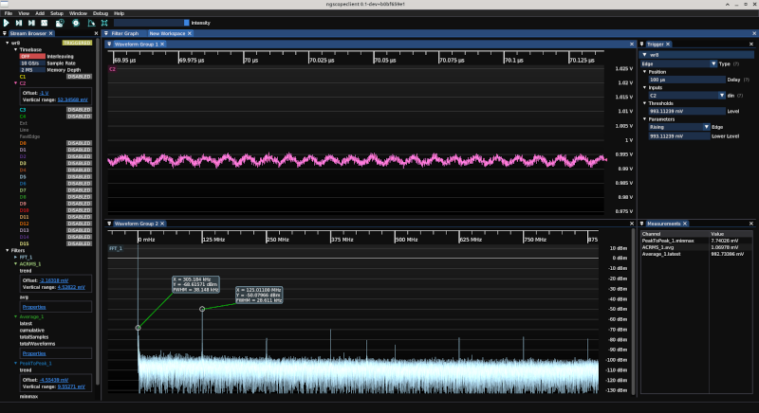Click the help marker next to din
The image size is (759, 413).
(x=740, y=96)
